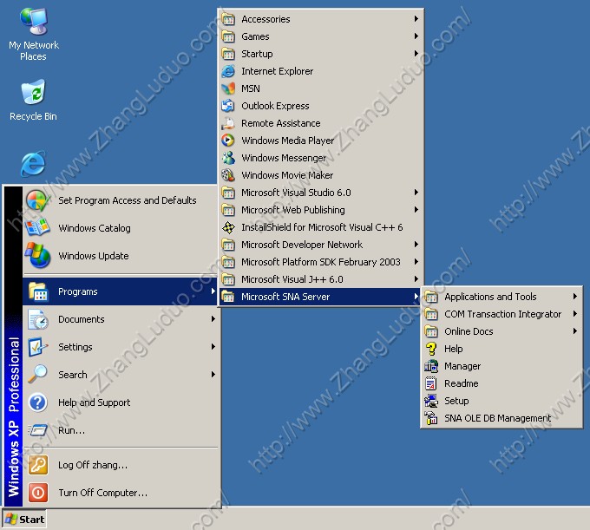Viewport: 590px width, 530px height.
Task: Click the Search magnifying glass icon
Action: tap(37, 375)
